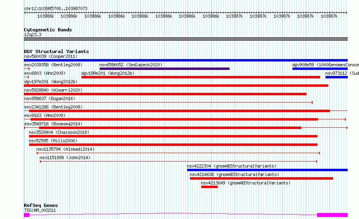Click the short red nsv4213649 bar
The height and width of the screenshot is (219, 359).
coord(209,187)
